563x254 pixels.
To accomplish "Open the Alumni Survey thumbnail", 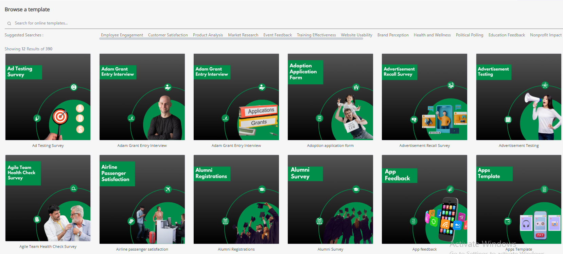I will tap(330, 199).
